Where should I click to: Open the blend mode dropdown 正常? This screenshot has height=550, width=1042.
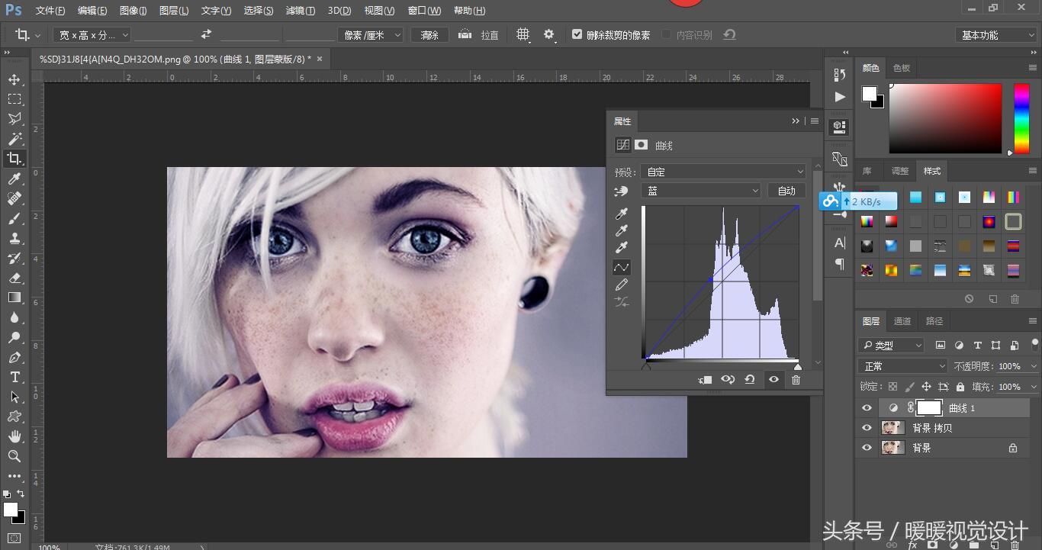click(x=902, y=366)
